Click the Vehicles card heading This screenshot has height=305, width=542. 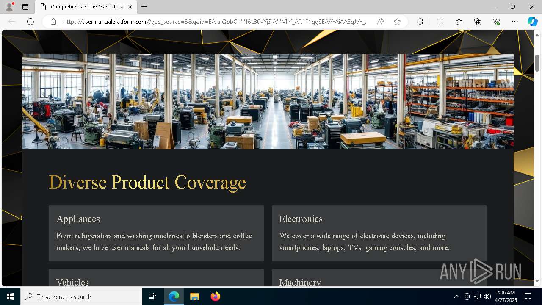tap(72, 282)
